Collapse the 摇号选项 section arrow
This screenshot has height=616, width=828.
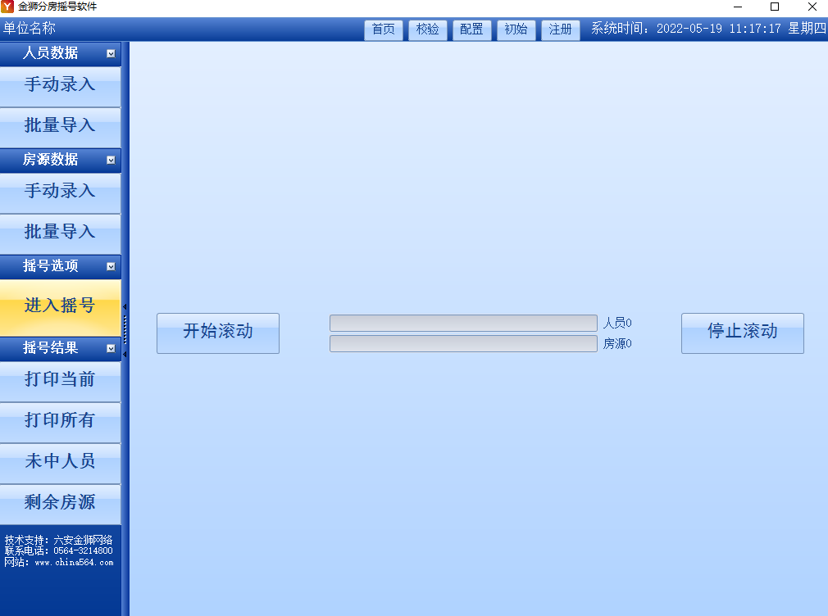point(111,266)
